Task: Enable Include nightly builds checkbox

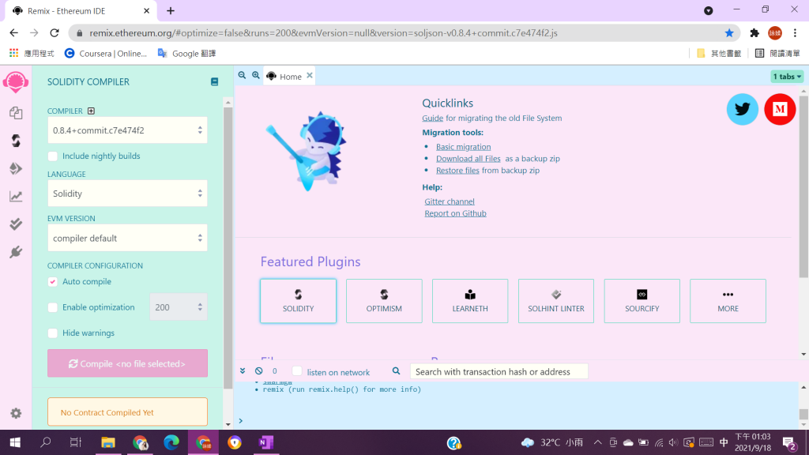Action: pyautogui.click(x=53, y=156)
